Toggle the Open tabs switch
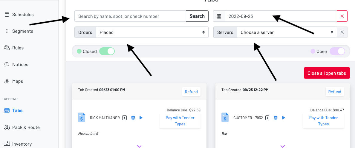Viewport: 355px width, 148px height. (x=337, y=51)
